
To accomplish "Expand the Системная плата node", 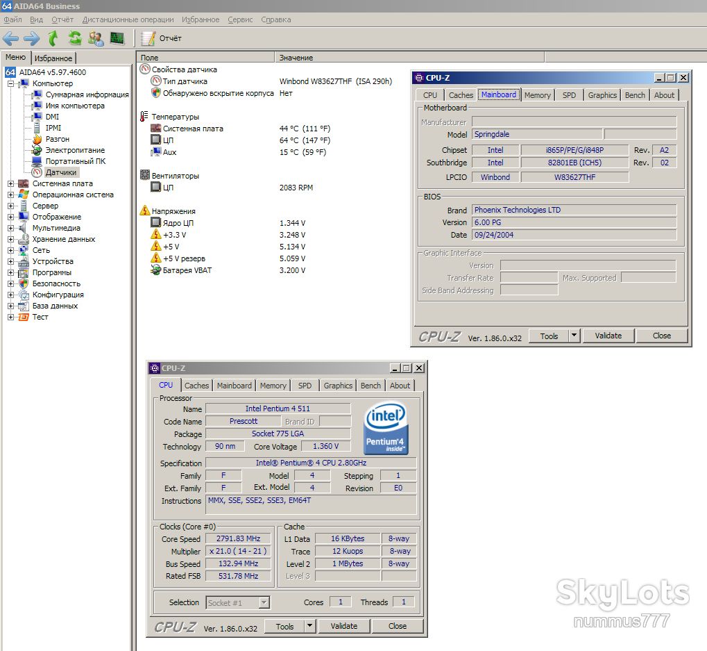I will [x=11, y=183].
